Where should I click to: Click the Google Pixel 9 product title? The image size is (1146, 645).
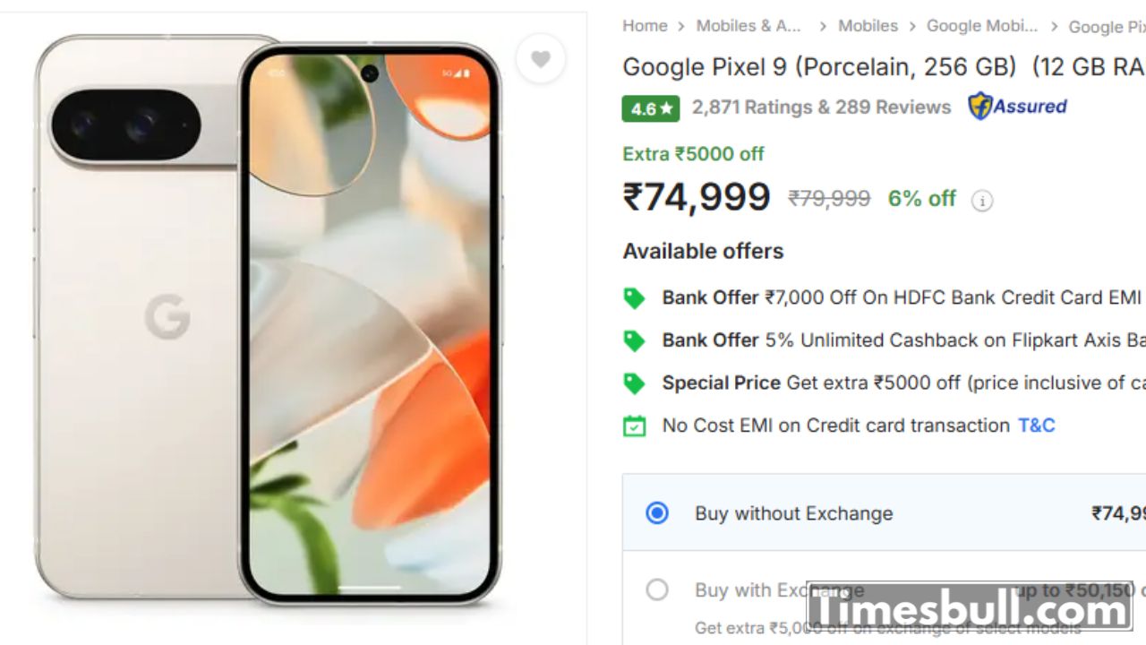884,67
